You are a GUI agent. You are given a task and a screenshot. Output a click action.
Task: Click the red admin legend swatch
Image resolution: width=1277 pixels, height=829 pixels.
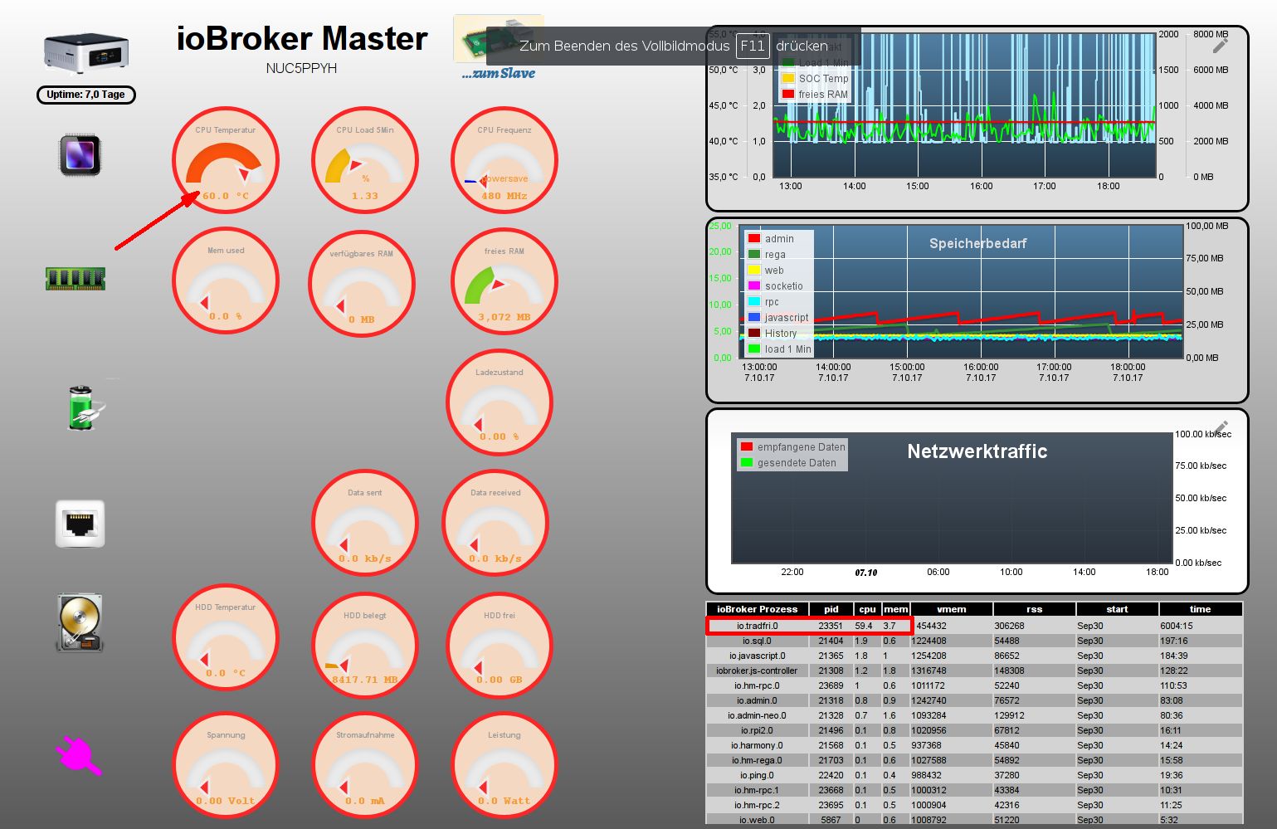coord(754,238)
